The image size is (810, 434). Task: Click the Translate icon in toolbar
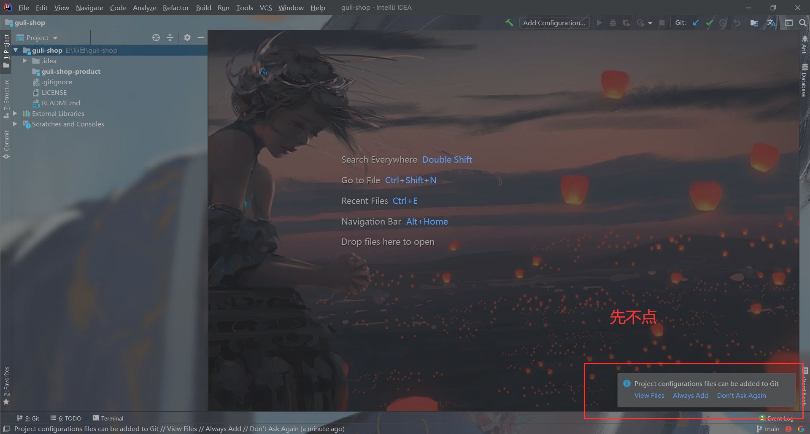click(771, 23)
